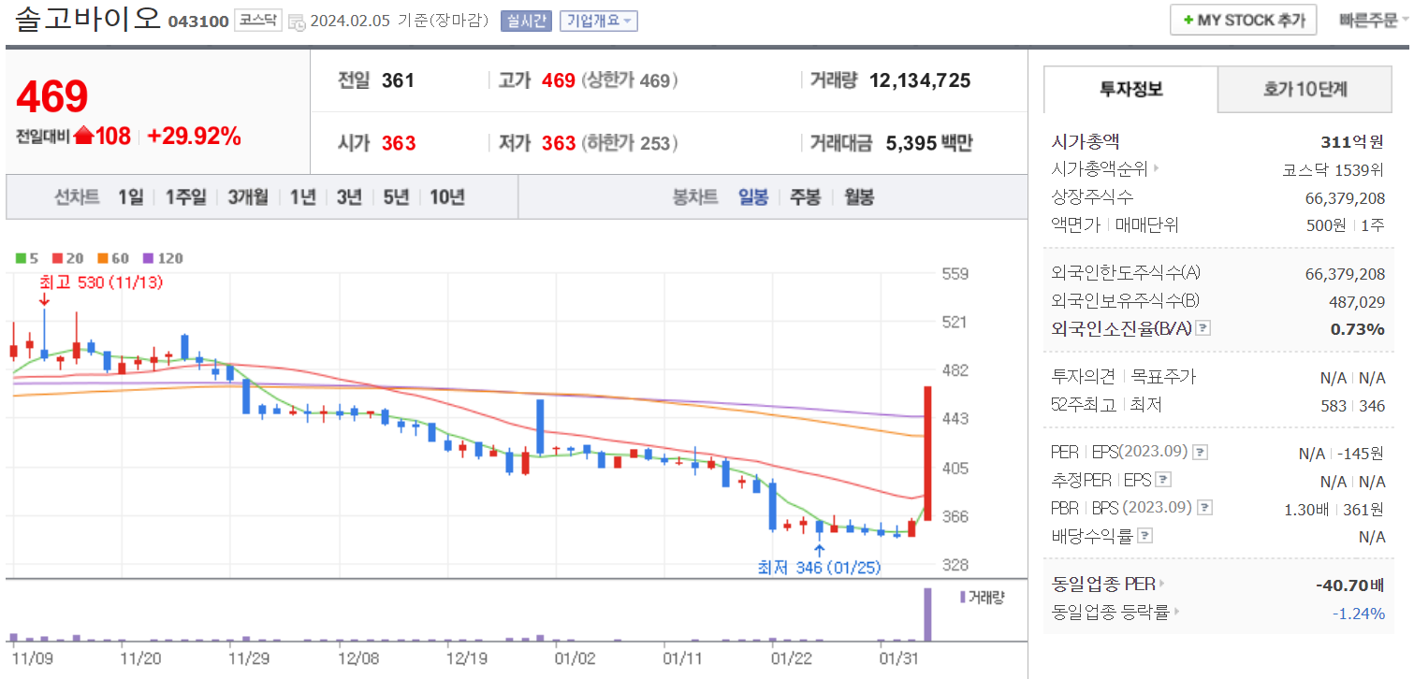The image size is (1414, 679).
Task: Click the 거래대금 value 5,395 백만
Action: coord(929,143)
